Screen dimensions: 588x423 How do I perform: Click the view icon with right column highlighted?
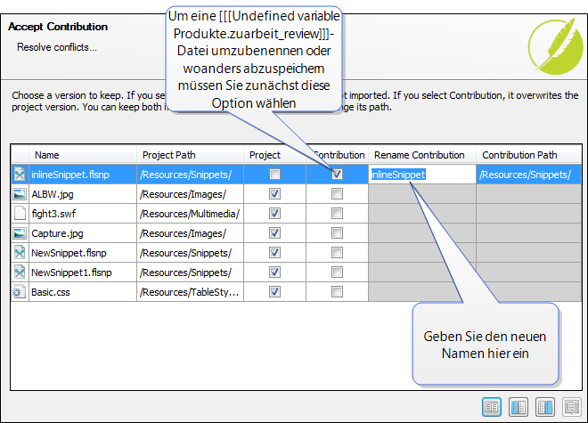tap(545, 406)
